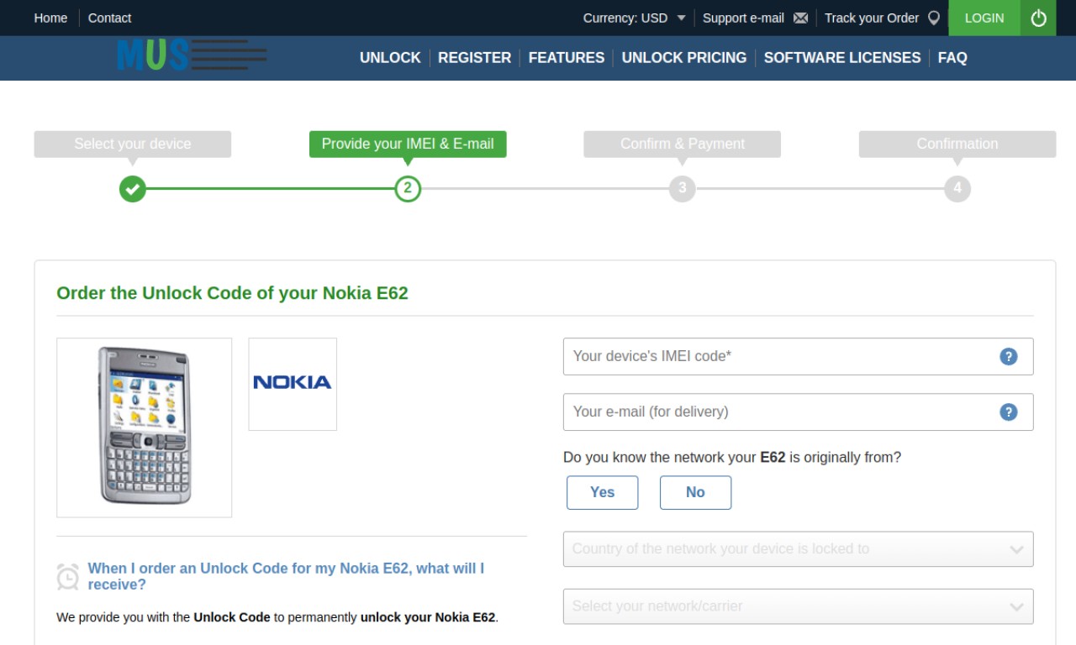This screenshot has width=1076, height=645.
Task: Go to the 'Select your device' step
Action: 132,144
